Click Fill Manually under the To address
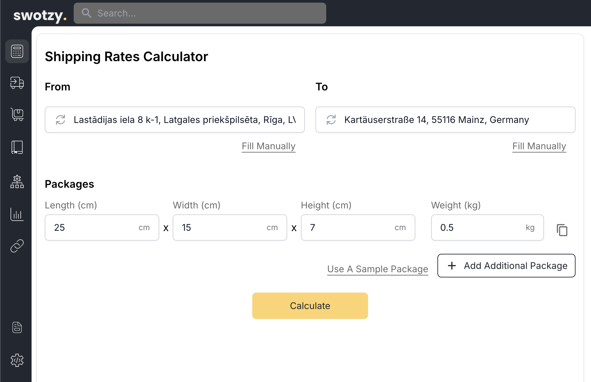The height and width of the screenshot is (382, 591). click(x=539, y=146)
